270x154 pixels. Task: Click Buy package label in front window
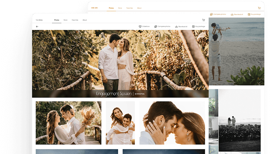pos(200,26)
